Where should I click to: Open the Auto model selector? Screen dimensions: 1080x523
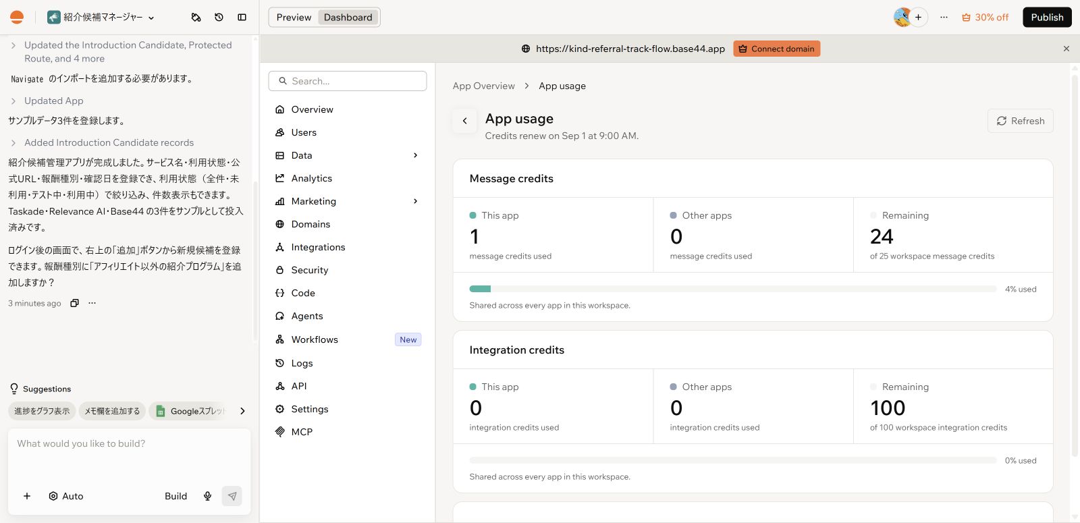(x=65, y=496)
